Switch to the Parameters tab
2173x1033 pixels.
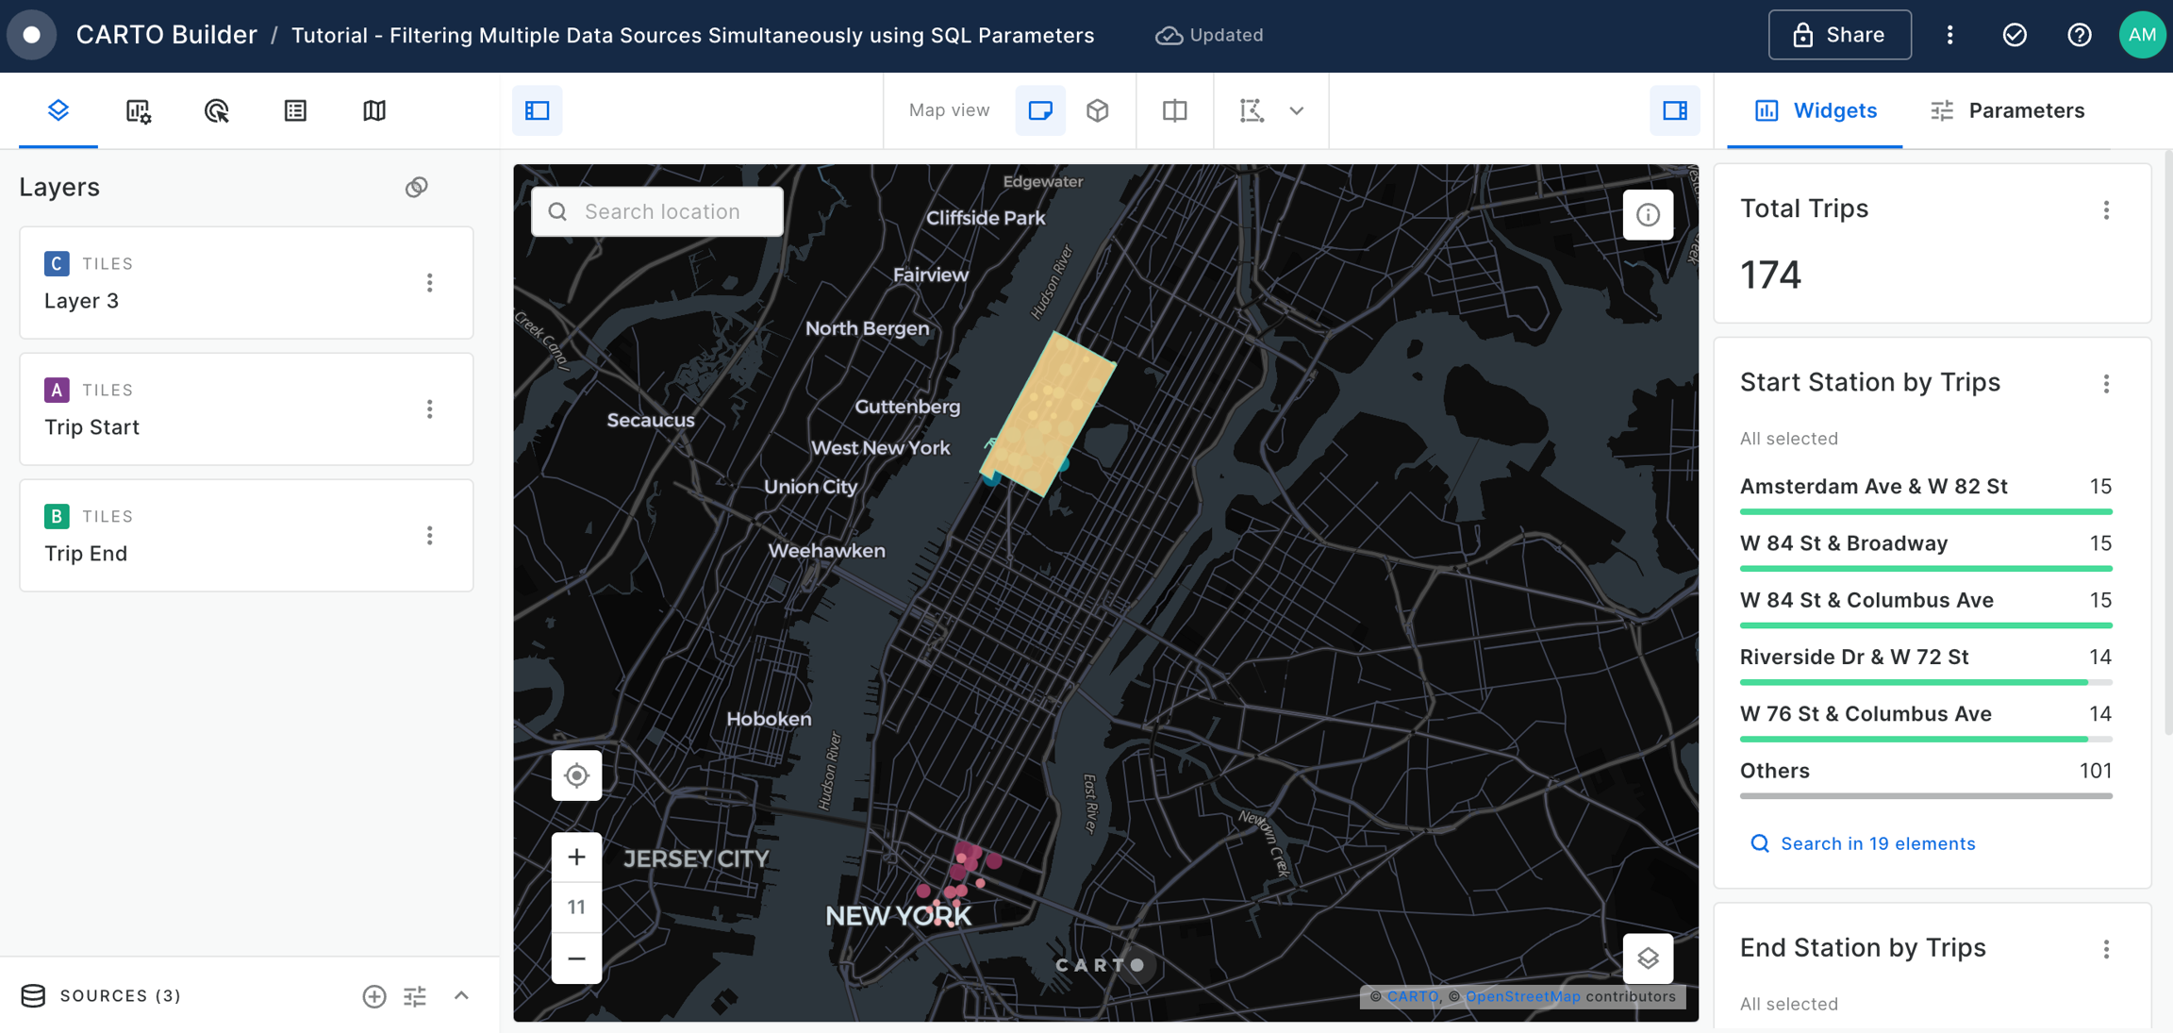click(x=2006, y=110)
